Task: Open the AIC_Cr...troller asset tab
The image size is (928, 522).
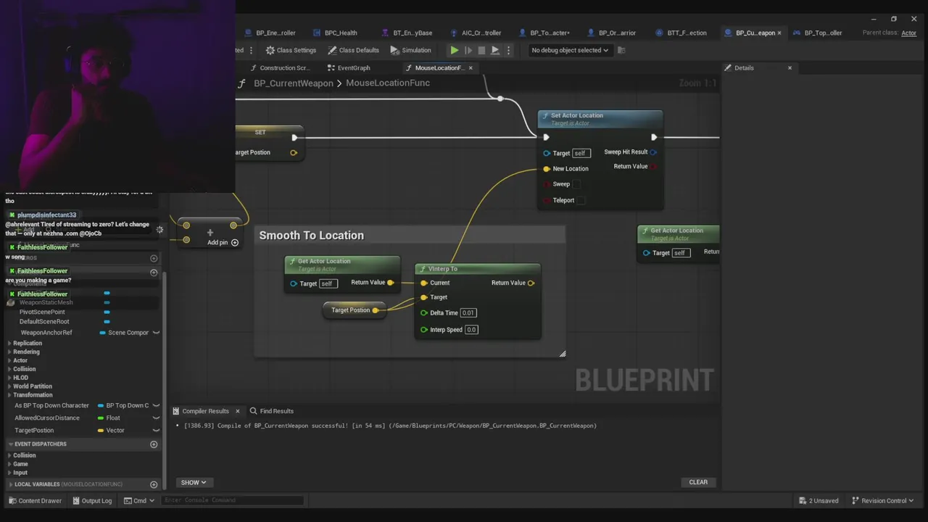Action: (481, 33)
